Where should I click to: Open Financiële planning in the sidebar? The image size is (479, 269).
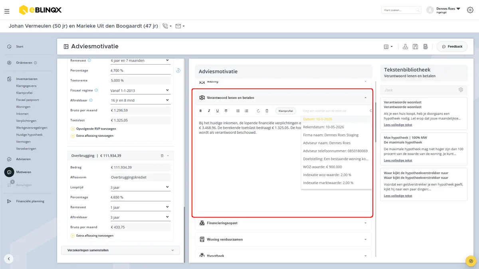[x=30, y=201]
